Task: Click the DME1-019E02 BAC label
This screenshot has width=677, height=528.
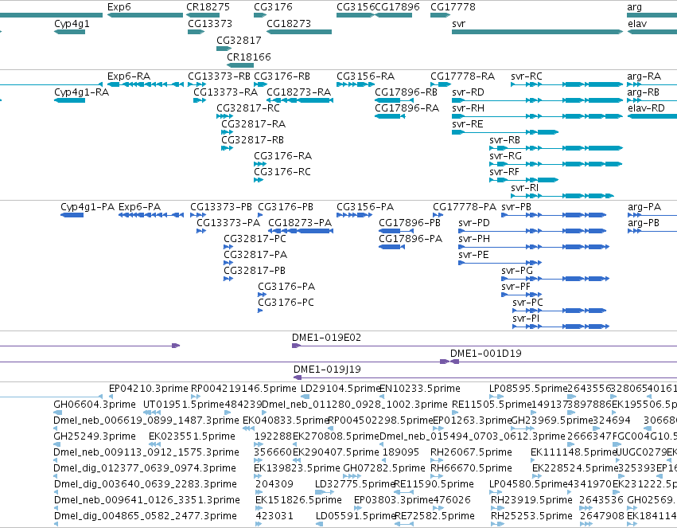Action: coord(326,337)
